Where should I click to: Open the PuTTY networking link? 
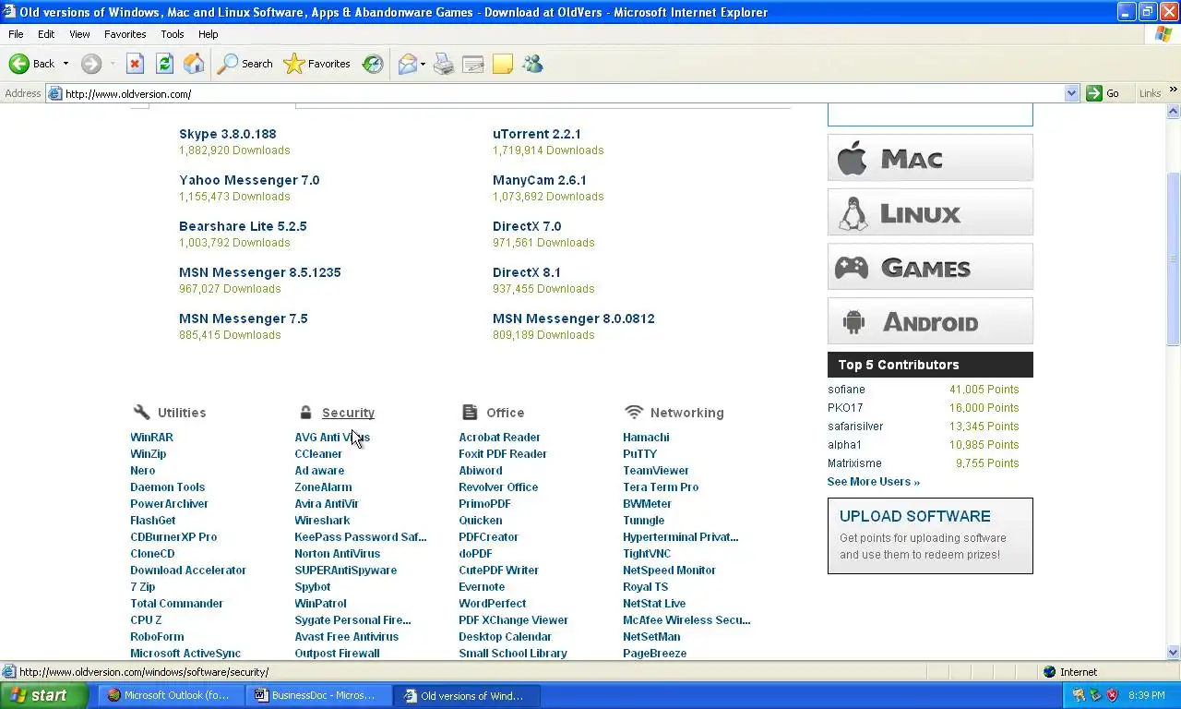[x=640, y=454]
